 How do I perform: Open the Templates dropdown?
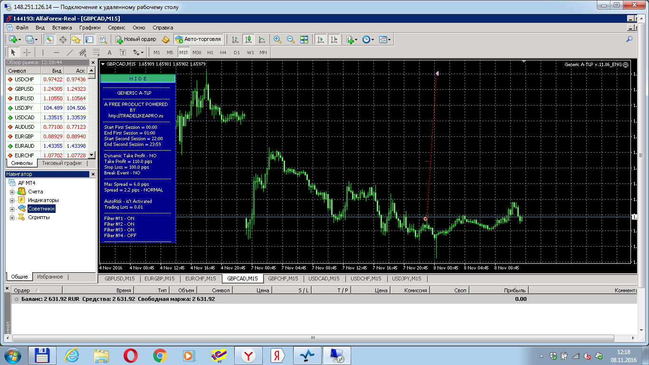pyautogui.click(x=390, y=39)
